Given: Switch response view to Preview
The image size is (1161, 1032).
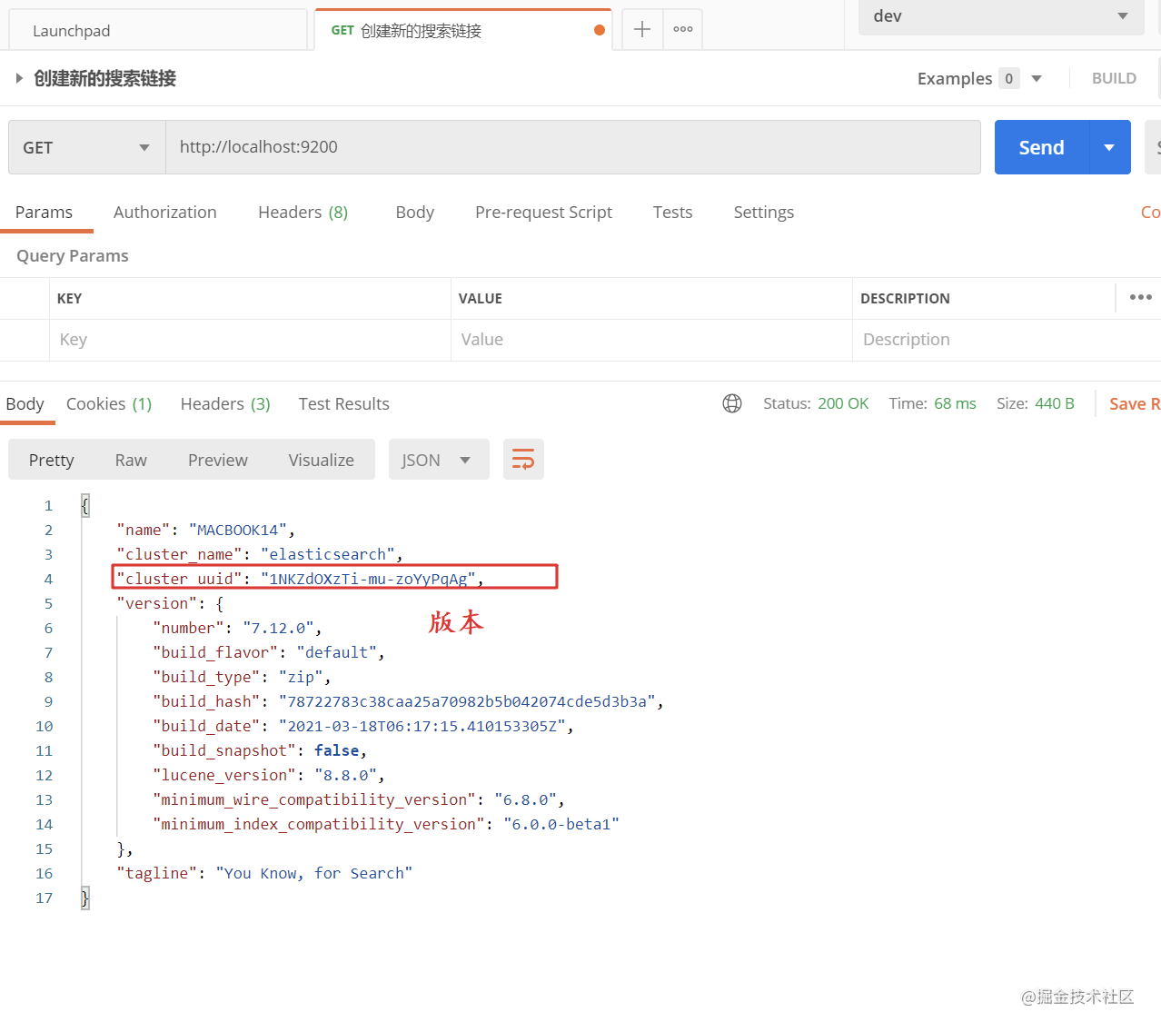Looking at the screenshot, I should coord(217,460).
